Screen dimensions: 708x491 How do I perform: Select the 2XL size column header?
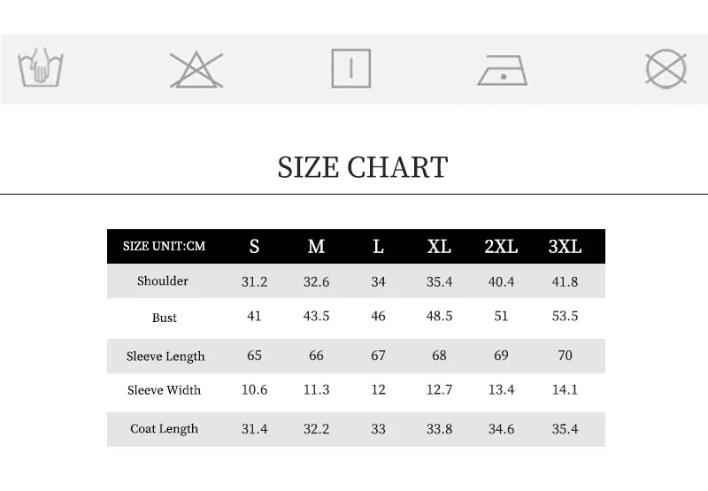[501, 247]
